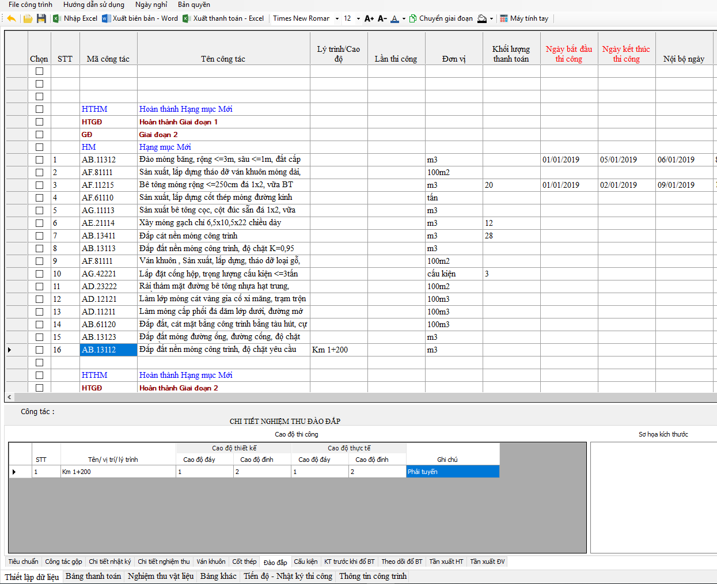Screen dimensions: 717x584
Task: Switch to Ván khuôn tab
Action: (211, 562)
